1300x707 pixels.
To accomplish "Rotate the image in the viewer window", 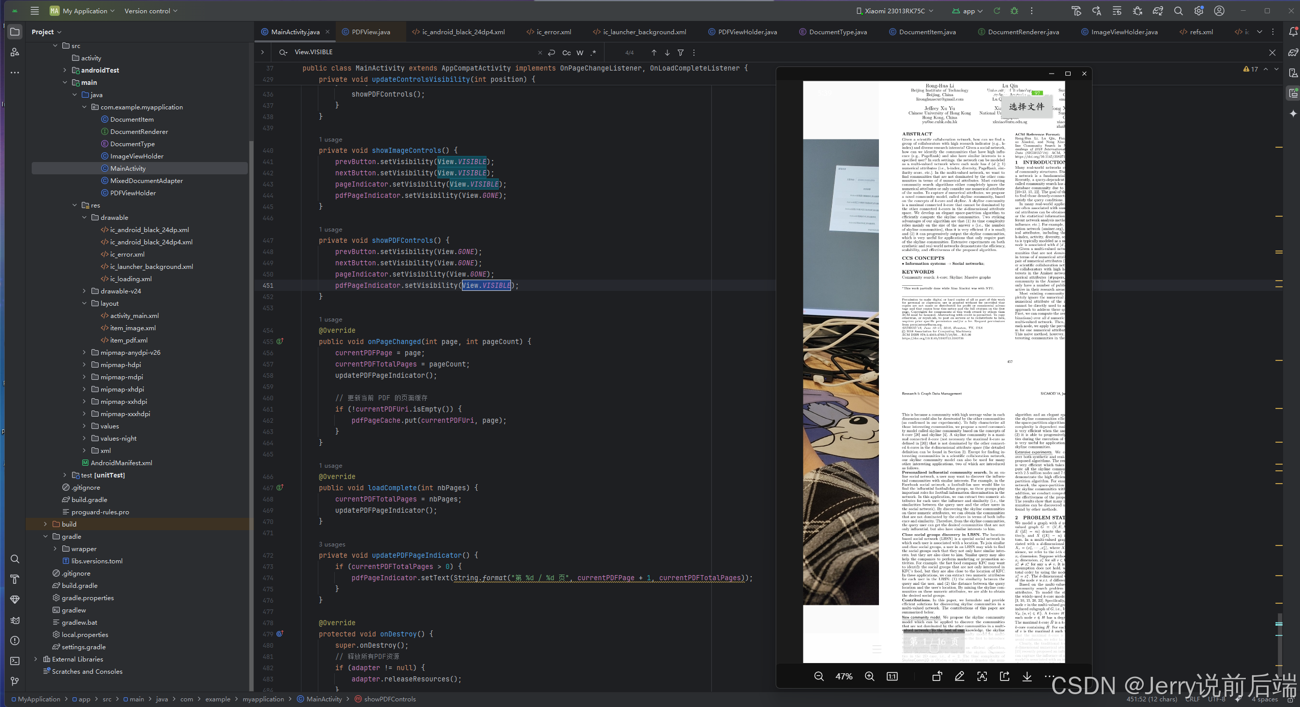I will (x=937, y=676).
